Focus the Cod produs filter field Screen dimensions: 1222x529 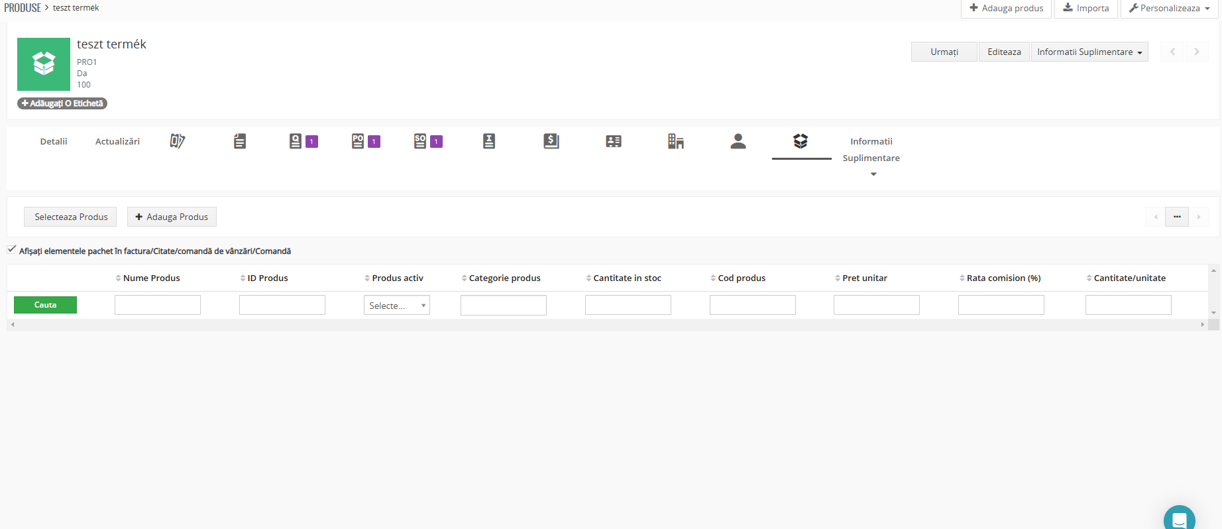click(x=753, y=305)
